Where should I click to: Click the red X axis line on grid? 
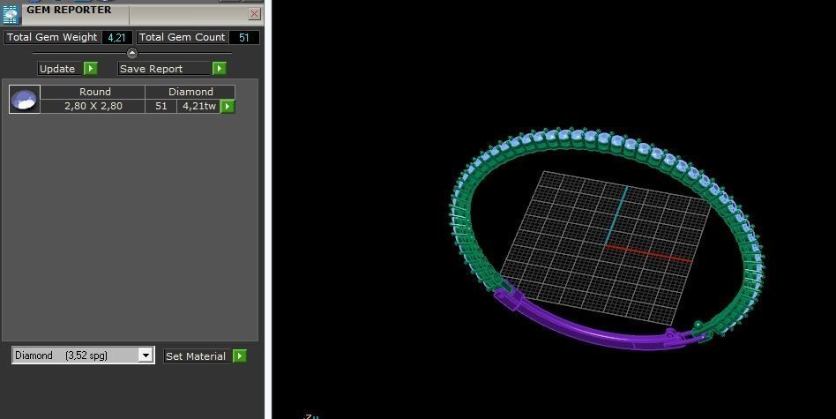coord(648,253)
